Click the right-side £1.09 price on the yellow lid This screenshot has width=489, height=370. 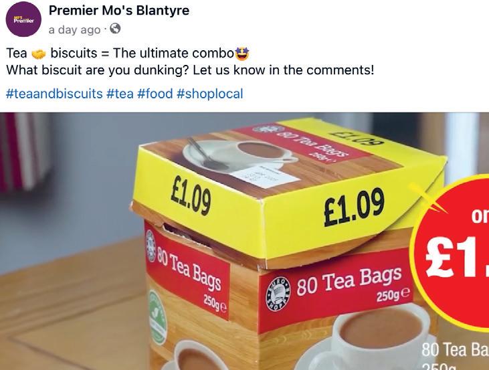pyautogui.click(x=354, y=207)
